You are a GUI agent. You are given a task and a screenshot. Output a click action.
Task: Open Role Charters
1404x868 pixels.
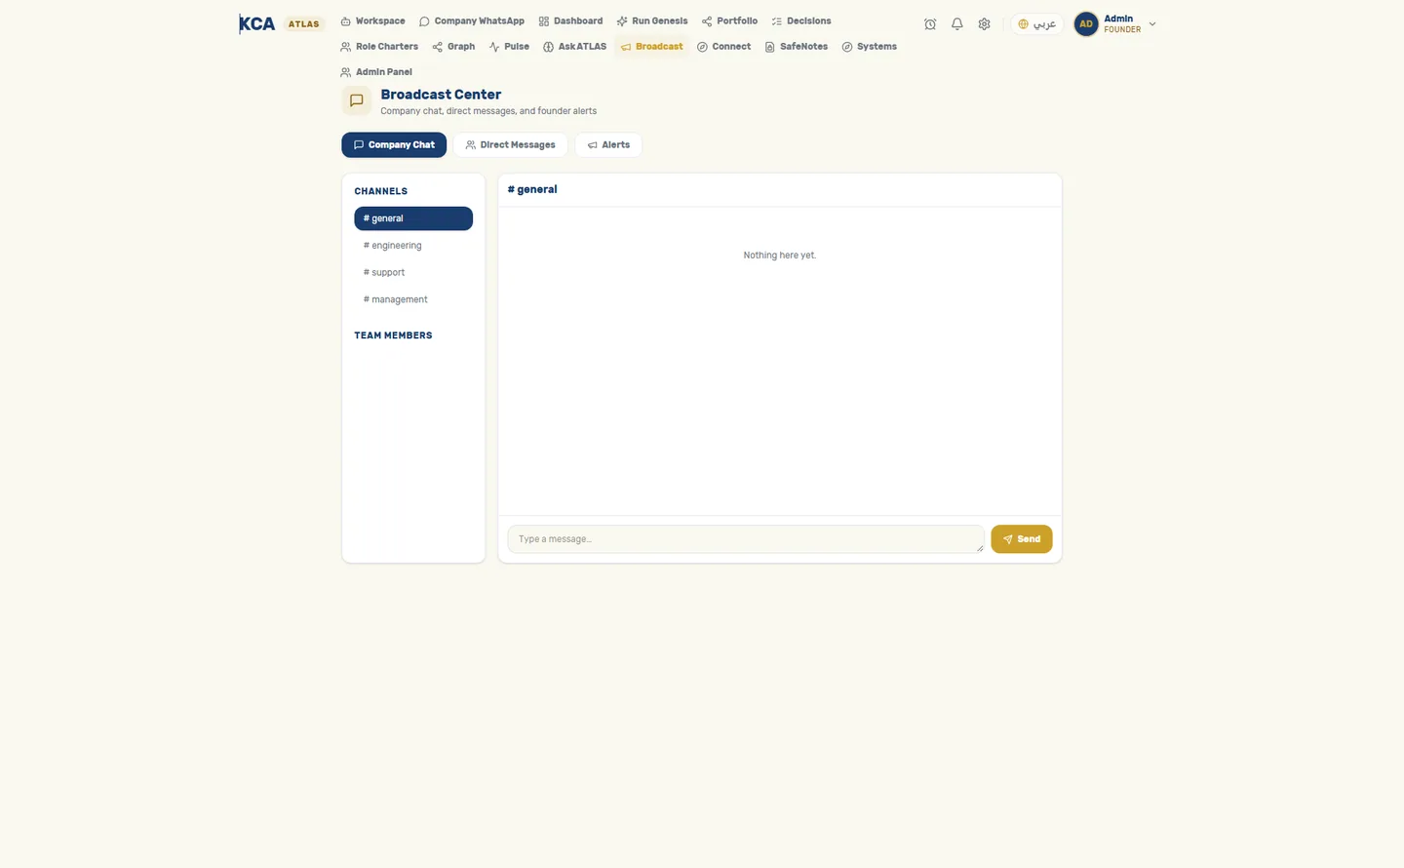(379, 47)
